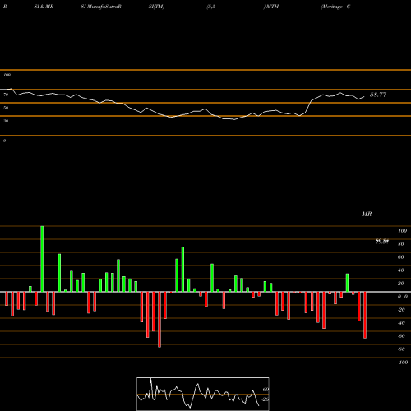
Task: Click the -40 label on MR axis
Action: coord(401,323)
